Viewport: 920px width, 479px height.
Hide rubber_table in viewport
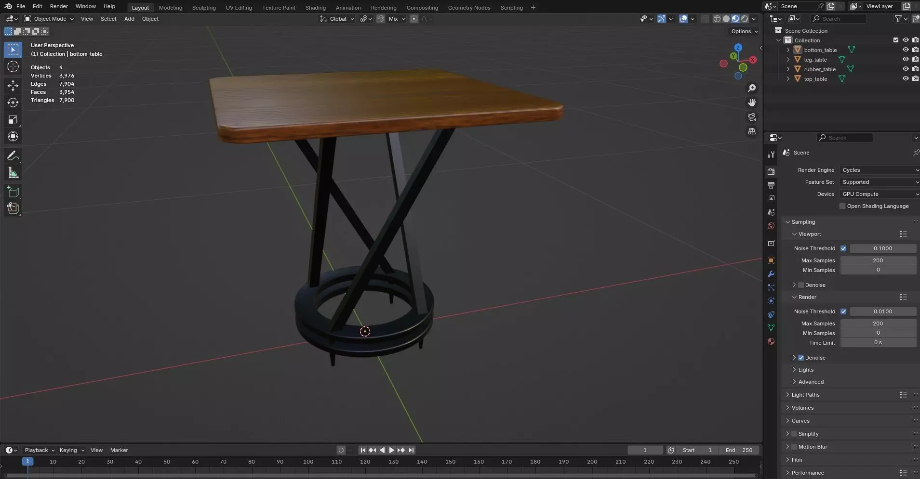pos(906,69)
